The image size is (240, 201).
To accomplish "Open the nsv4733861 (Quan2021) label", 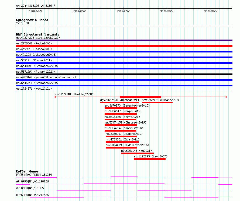I will pos(122,139).
